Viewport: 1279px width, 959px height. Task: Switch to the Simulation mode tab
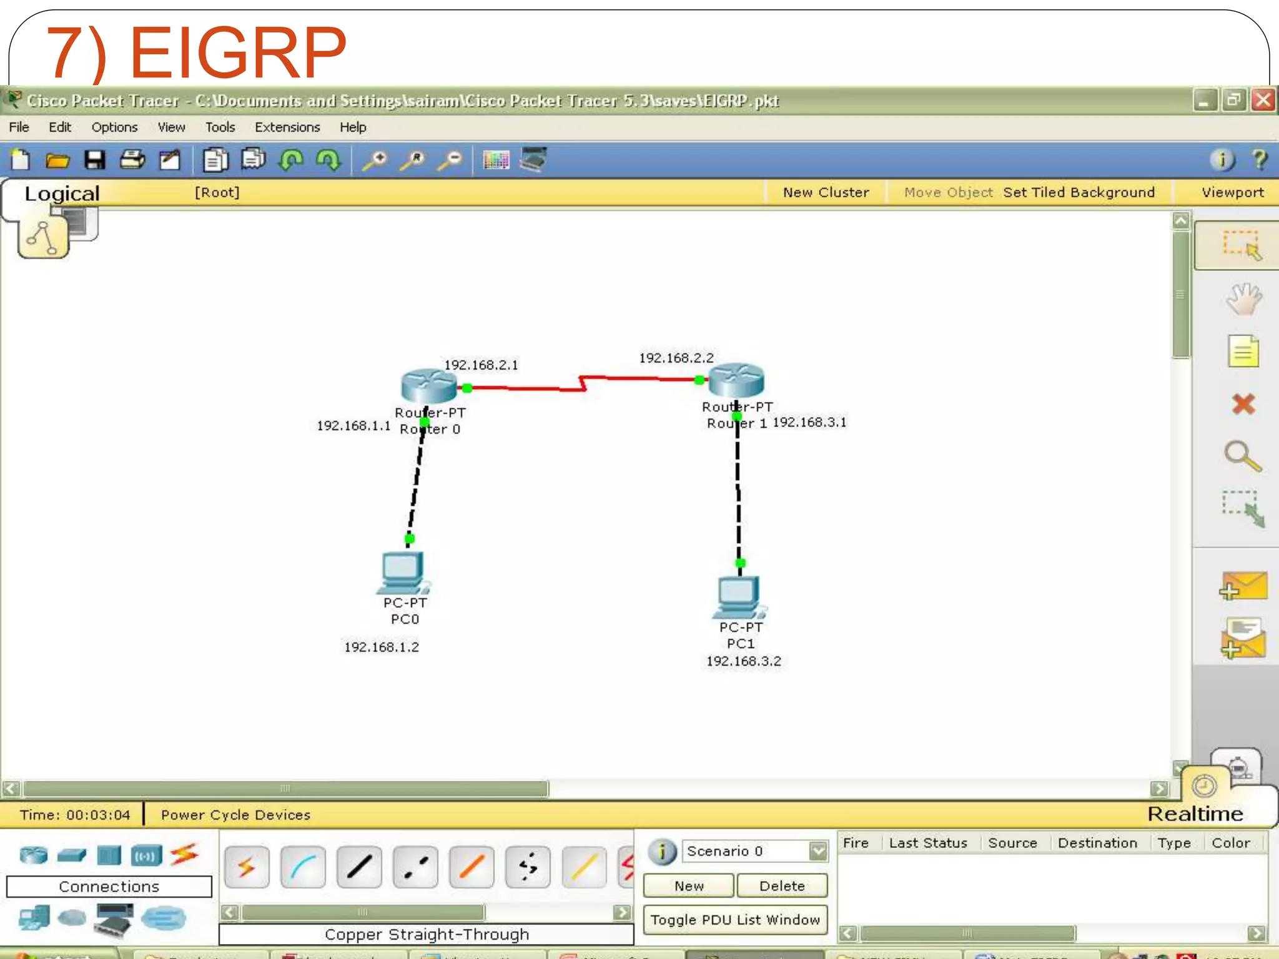pos(1238,767)
